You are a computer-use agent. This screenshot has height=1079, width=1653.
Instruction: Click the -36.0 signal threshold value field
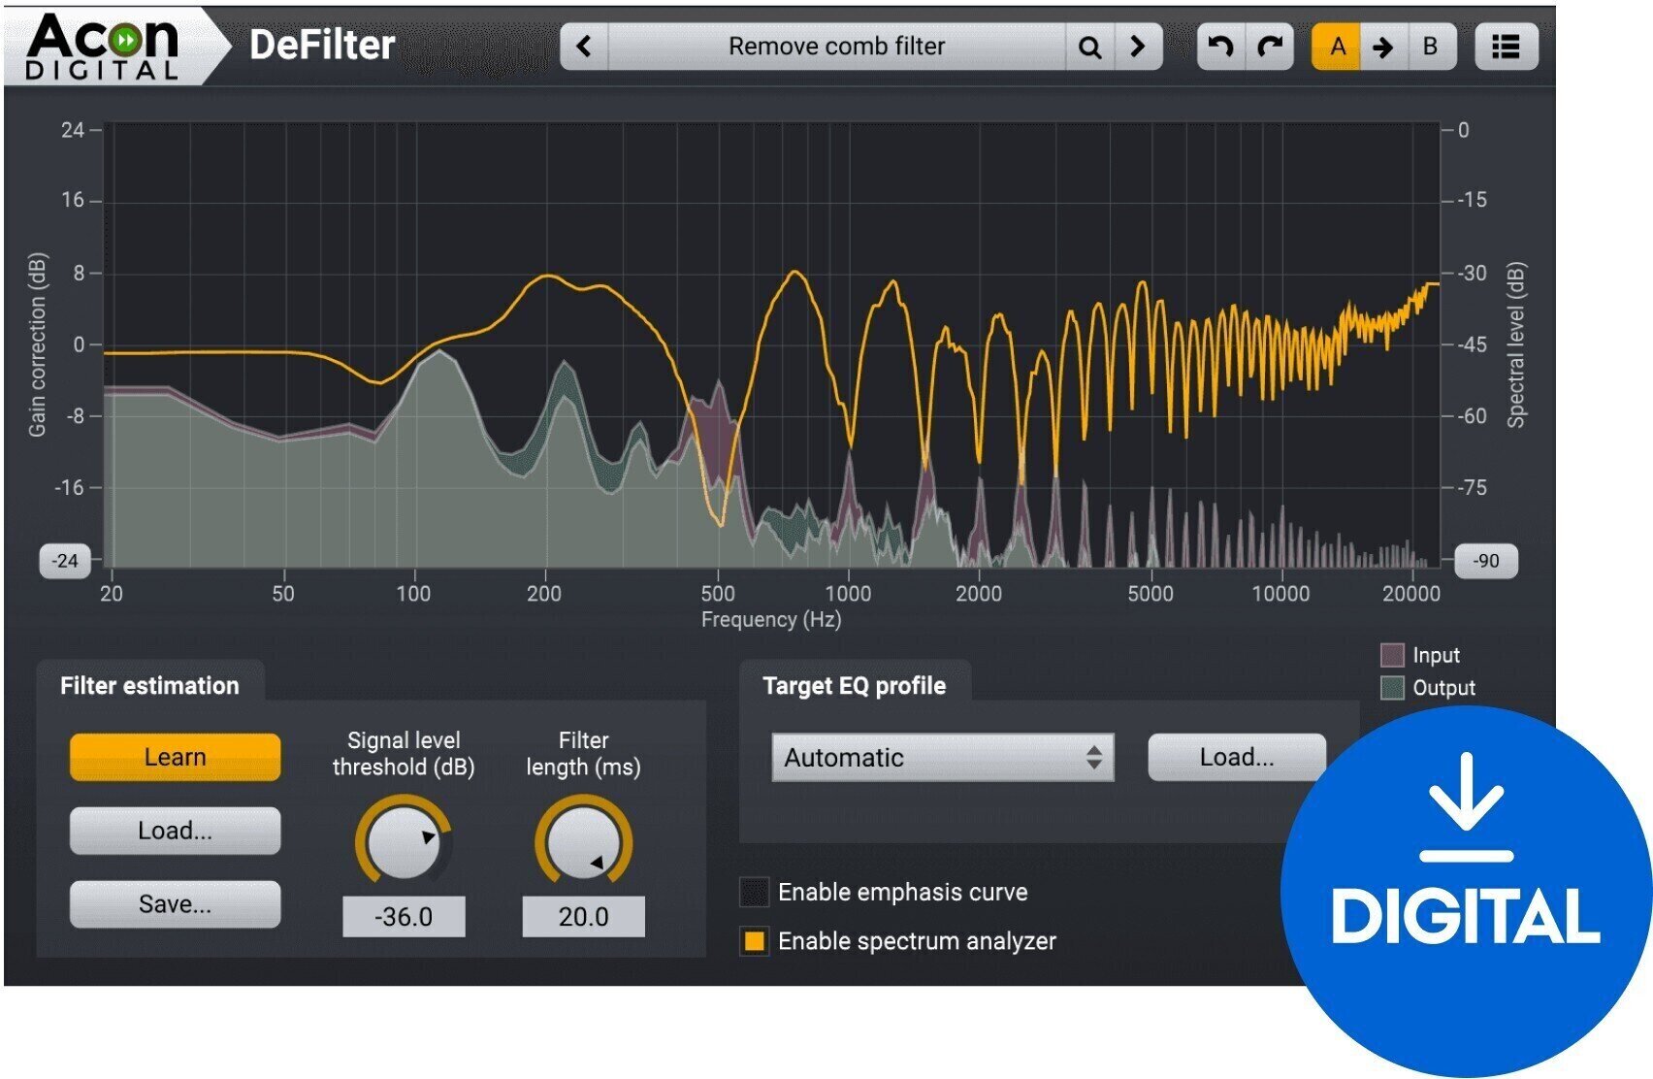(403, 916)
